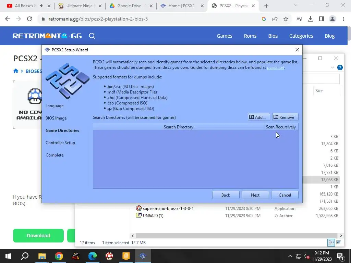Open the Chrome profile avatar
The width and height of the screenshot is (351, 263).
coord(332,19)
